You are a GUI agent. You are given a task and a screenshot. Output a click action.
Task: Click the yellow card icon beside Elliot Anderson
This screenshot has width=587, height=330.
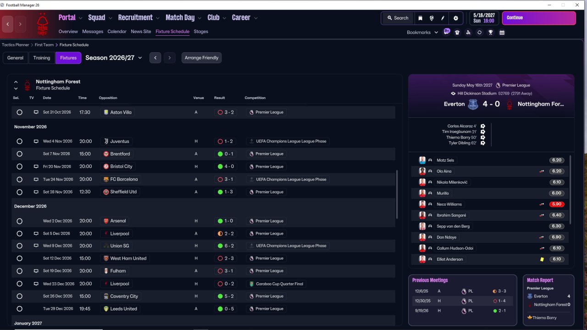click(542, 259)
